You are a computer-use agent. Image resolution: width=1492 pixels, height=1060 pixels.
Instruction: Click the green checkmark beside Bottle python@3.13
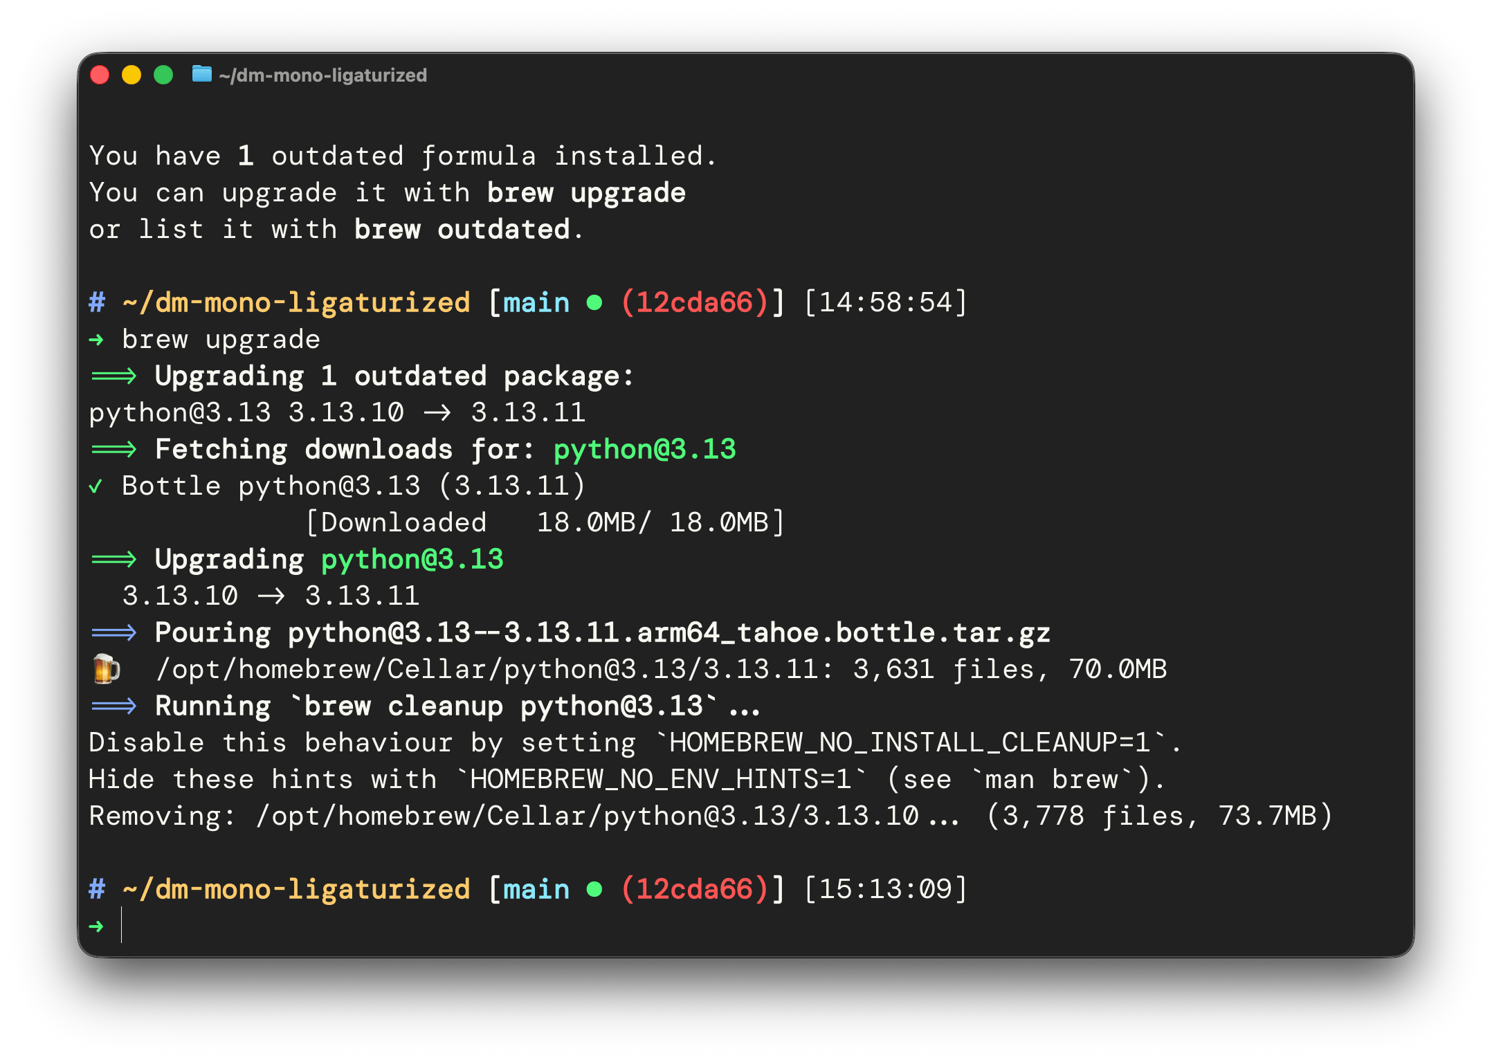pos(95,485)
